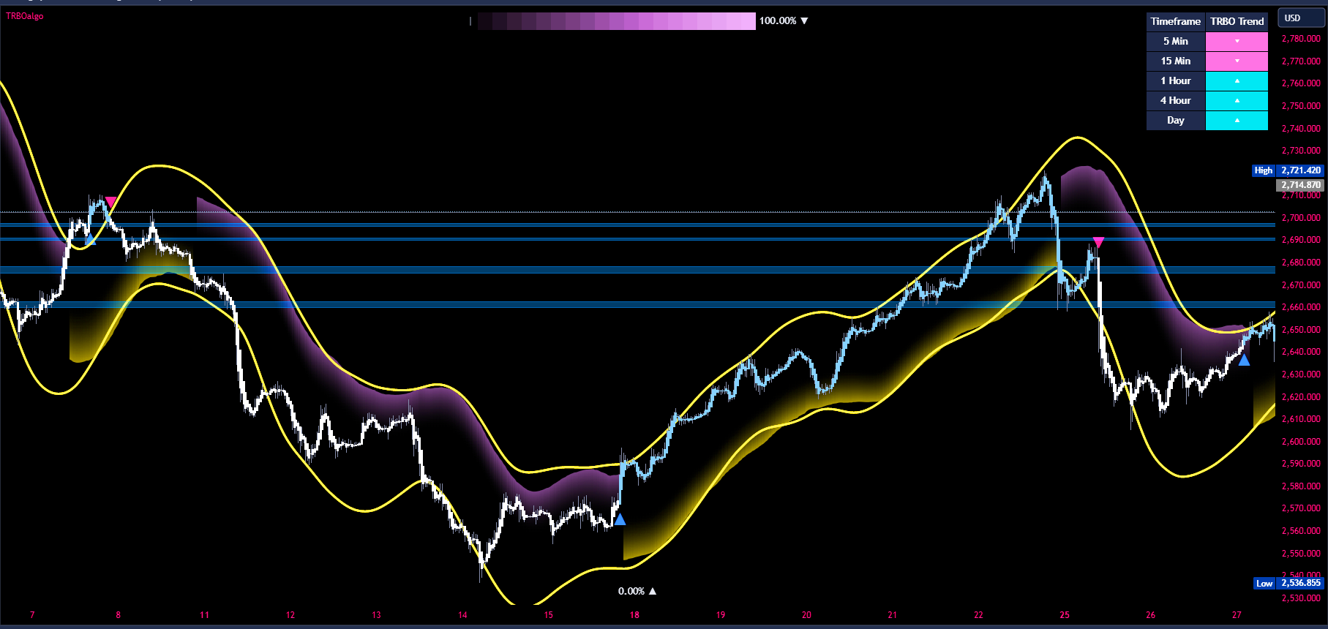
Task: Click the pink sell triangle above the candles near date 8
Action: (110, 202)
